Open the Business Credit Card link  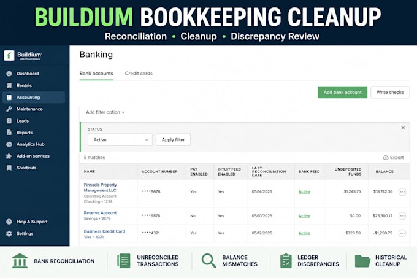104,231
